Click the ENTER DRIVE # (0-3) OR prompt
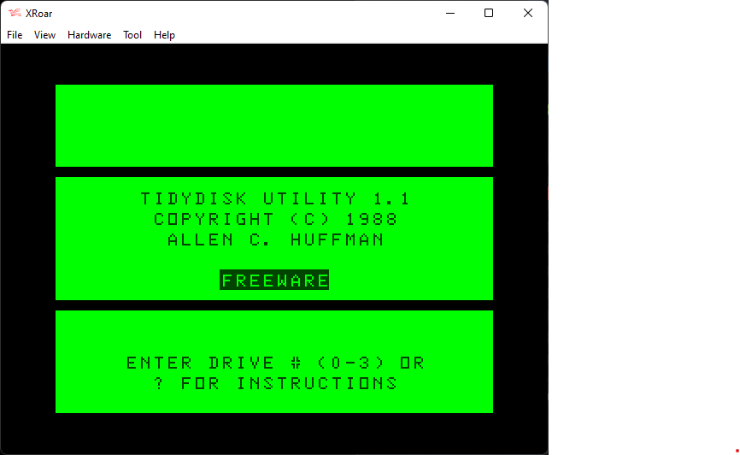 [x=276, y=363]
